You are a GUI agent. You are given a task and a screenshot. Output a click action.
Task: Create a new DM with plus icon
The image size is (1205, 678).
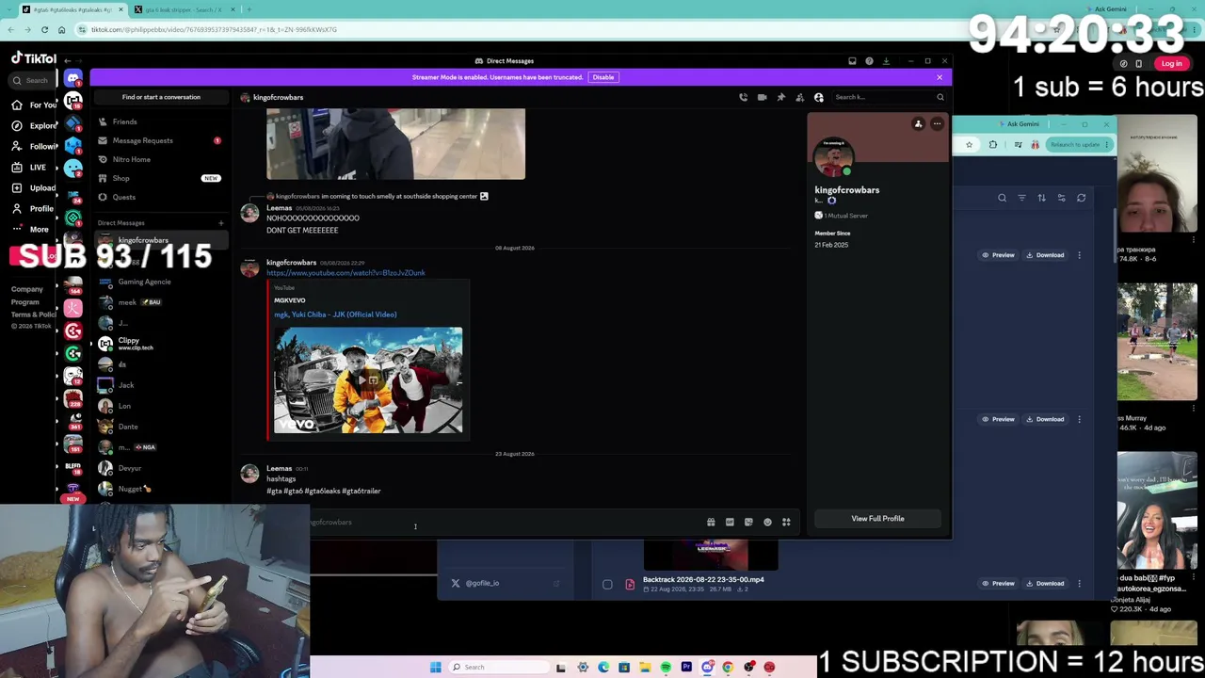pyautogui.click(x=221, y=223)
